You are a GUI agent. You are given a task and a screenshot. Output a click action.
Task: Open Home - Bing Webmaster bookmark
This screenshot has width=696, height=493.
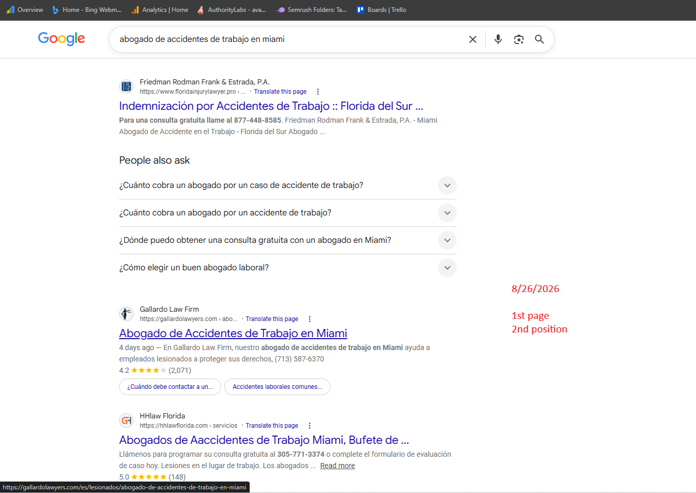click(x=86, y=10)
